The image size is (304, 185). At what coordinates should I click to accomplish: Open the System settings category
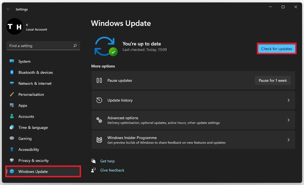click(43, 61)
